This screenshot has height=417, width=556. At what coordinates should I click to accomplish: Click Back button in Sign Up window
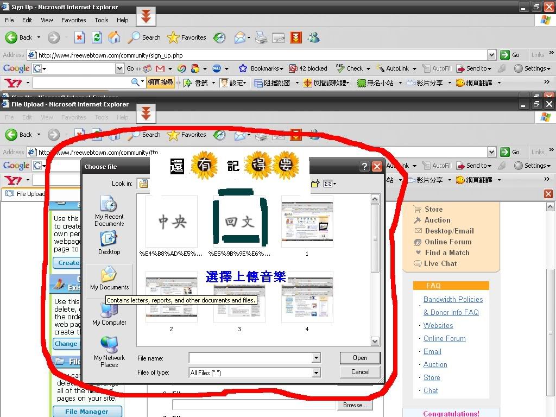click(x=18, y=37)
